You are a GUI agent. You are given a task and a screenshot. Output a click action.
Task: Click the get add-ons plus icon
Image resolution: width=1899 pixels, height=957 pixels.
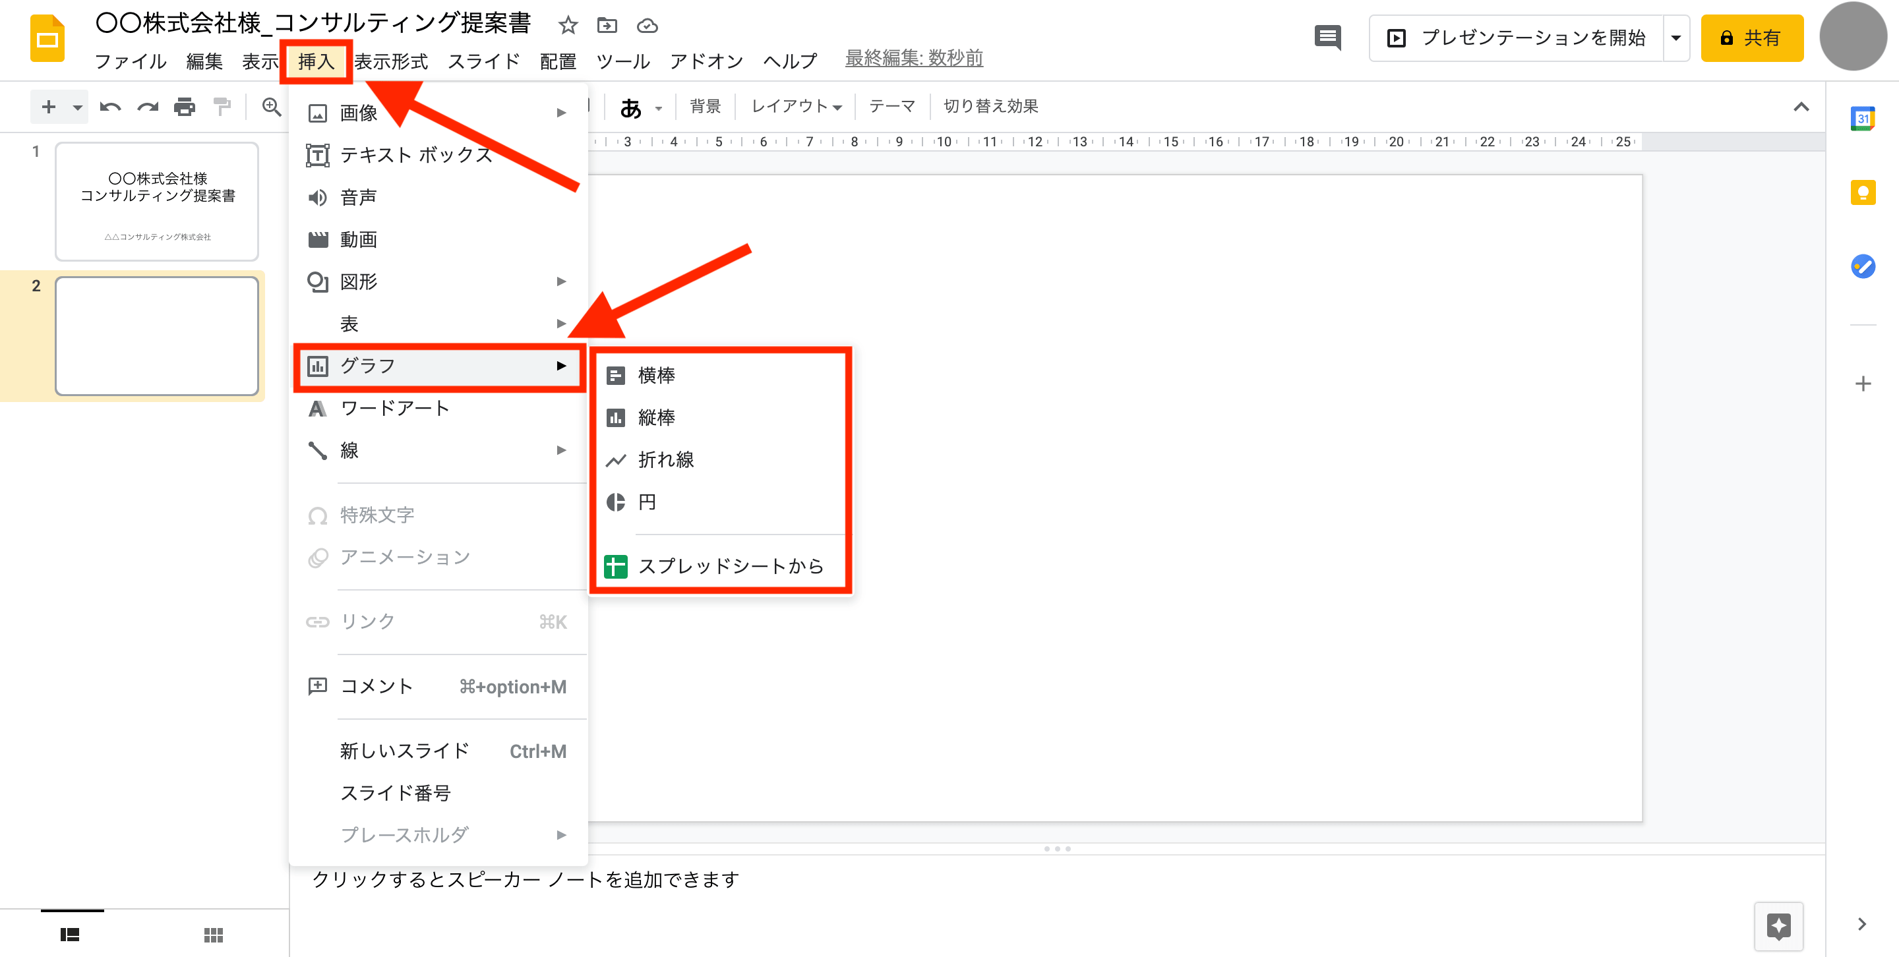tap(1862, 384)
